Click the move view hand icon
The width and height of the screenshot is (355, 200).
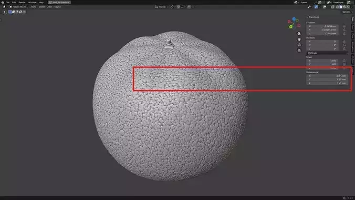[x=299, y=39]
